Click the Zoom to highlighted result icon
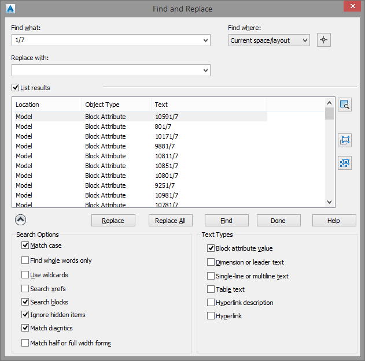 [345, 105]
